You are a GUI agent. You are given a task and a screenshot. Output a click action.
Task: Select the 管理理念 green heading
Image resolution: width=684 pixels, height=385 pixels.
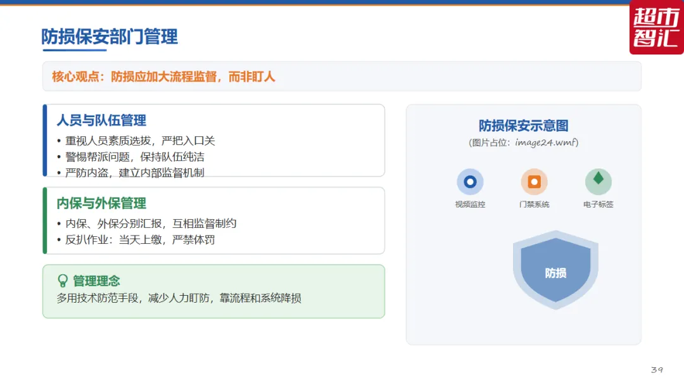(96, 281)
